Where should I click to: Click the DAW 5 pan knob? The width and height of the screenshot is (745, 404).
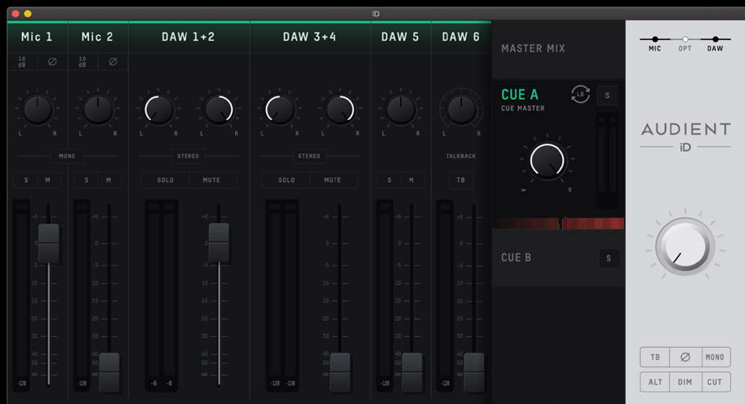tap(401, 110)
